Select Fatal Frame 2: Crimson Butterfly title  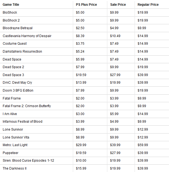[27, 106]
